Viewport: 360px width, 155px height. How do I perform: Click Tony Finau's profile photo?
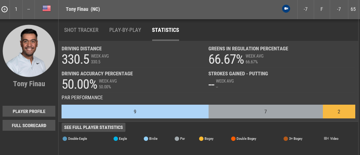coord(29,51)
